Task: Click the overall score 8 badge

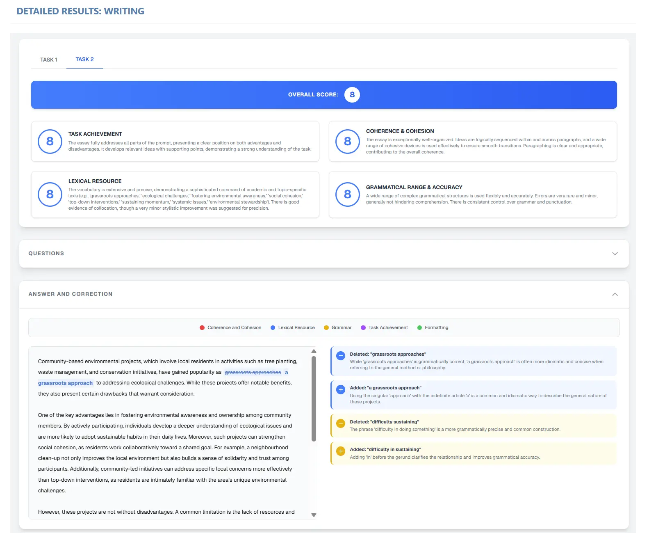Action: pyautogui.click(x=352, y=95)
